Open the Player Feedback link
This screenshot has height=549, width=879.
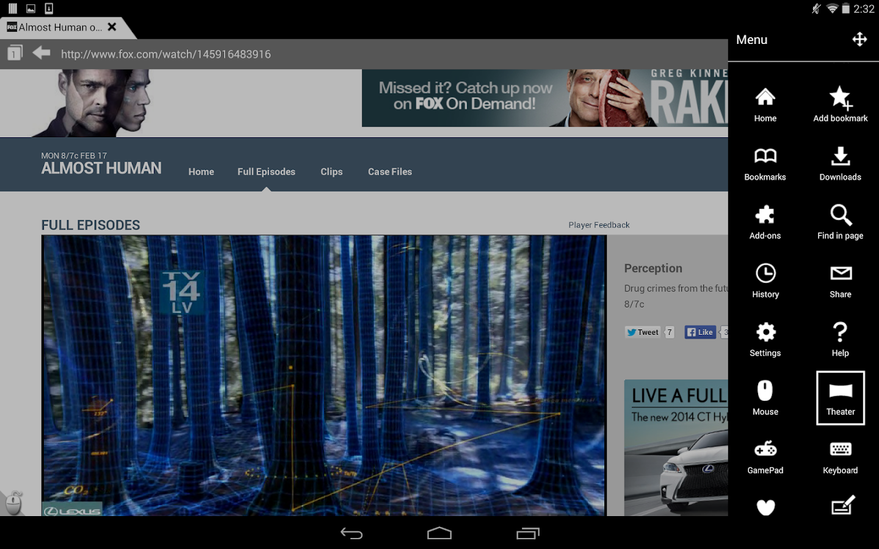599,225
